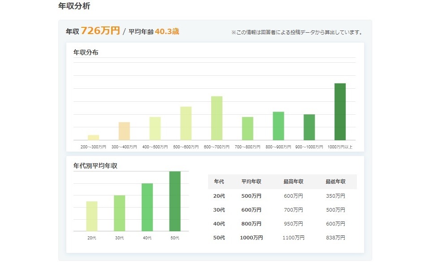Click the 1100万円 value for 50代
The width and height of the screenshot is (430, 269).
pyautogui.click(x=295, y=238)
